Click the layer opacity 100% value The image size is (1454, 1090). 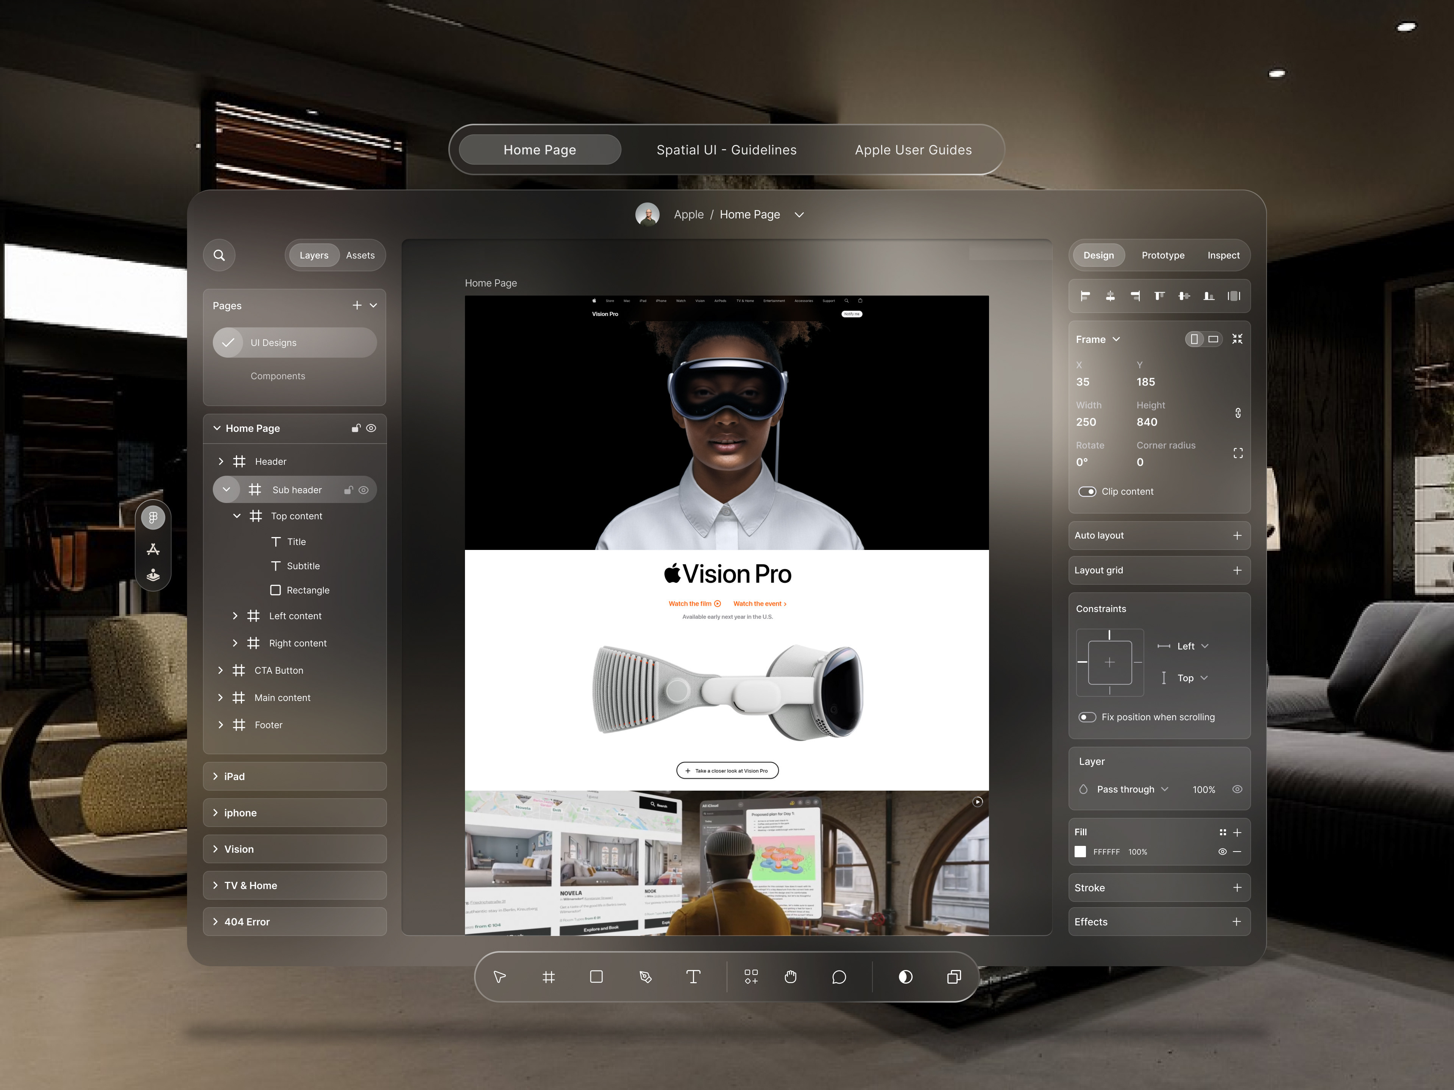coord(1204,790)
